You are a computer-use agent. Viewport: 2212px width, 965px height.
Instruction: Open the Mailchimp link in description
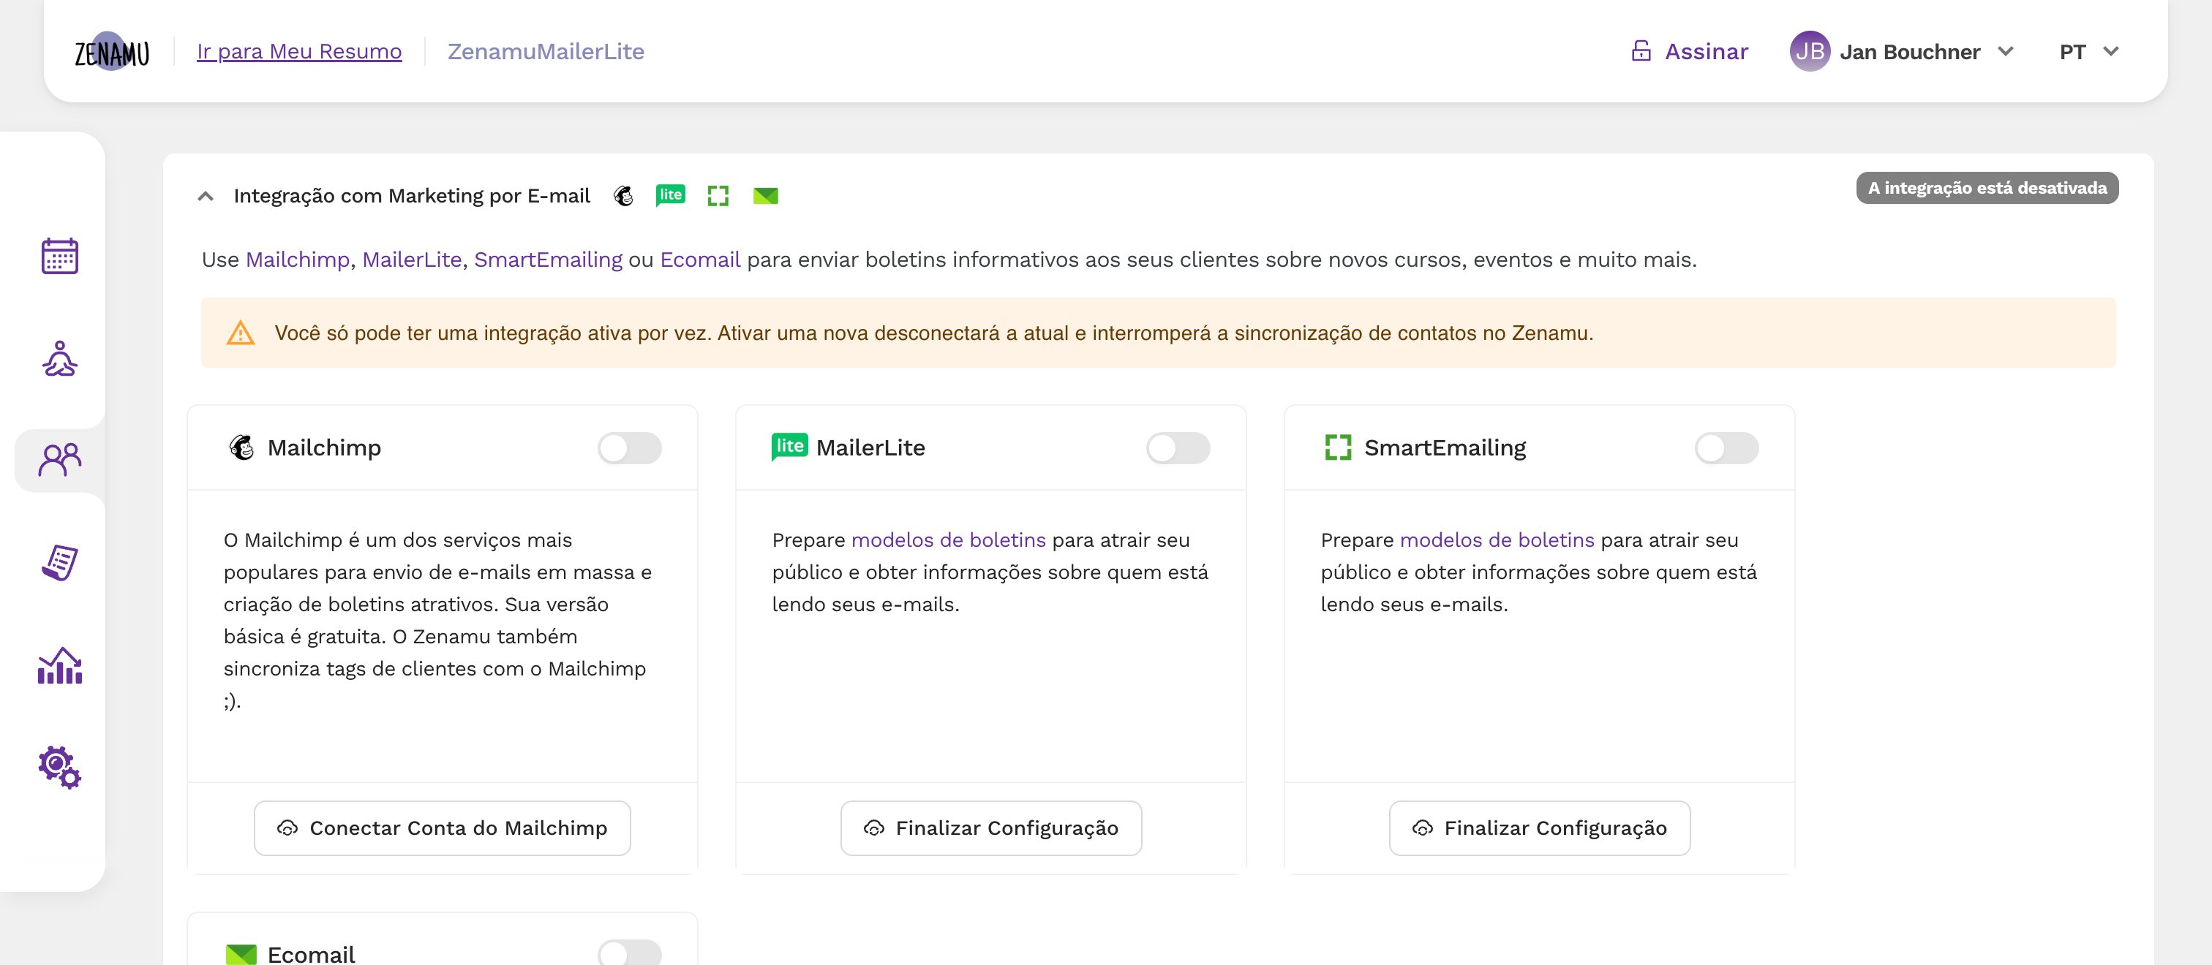298,260
